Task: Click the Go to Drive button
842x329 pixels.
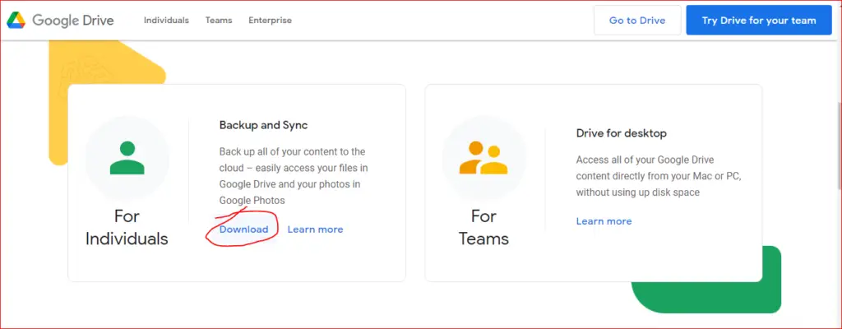Action: click(637, 21)
